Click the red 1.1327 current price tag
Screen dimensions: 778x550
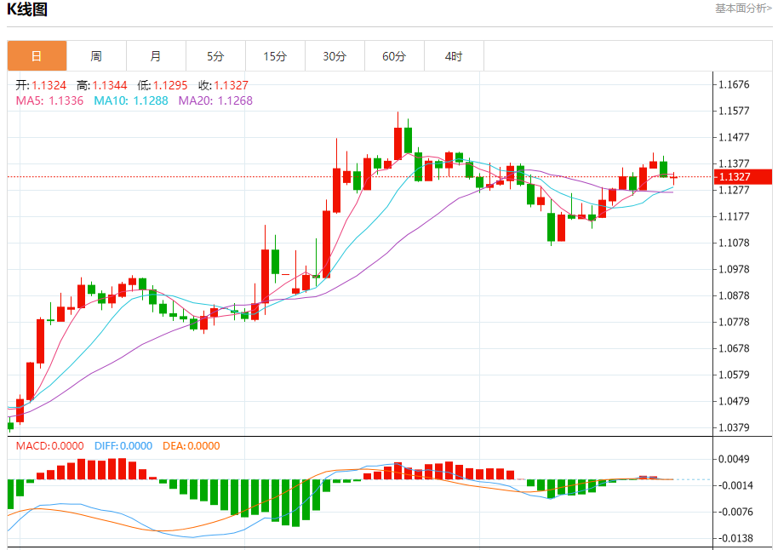(743, 177)
